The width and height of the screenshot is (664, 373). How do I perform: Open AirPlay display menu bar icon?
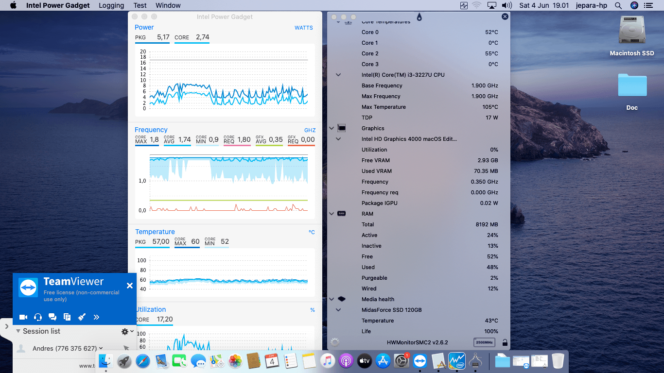click(x=491, y=5)
